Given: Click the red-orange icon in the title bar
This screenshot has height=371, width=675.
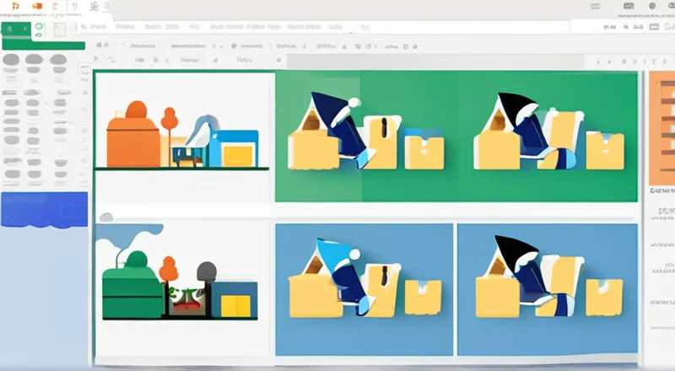Looking at the screenshot, I should 36,7.
